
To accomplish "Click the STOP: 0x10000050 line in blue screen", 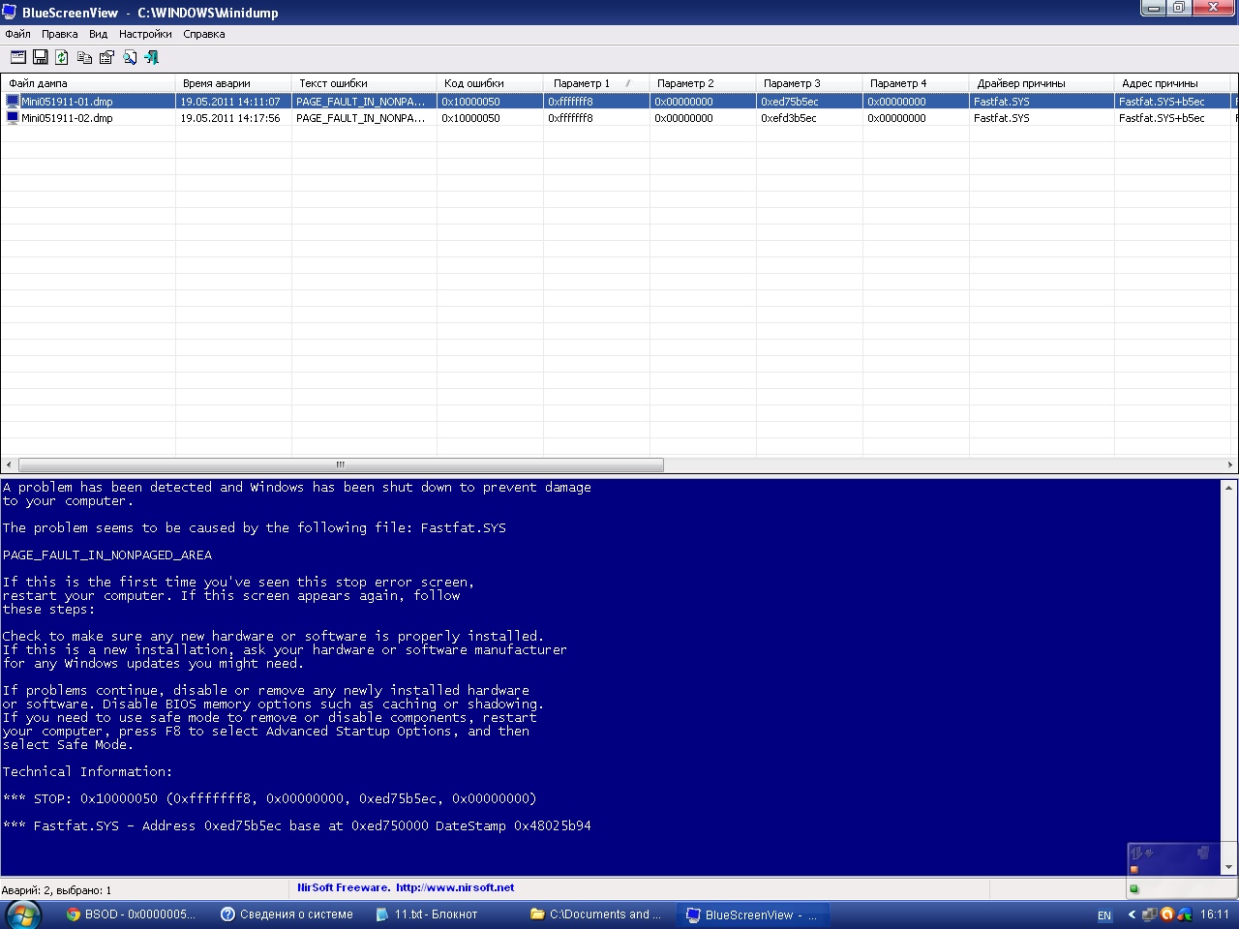I will click(270, 798).
